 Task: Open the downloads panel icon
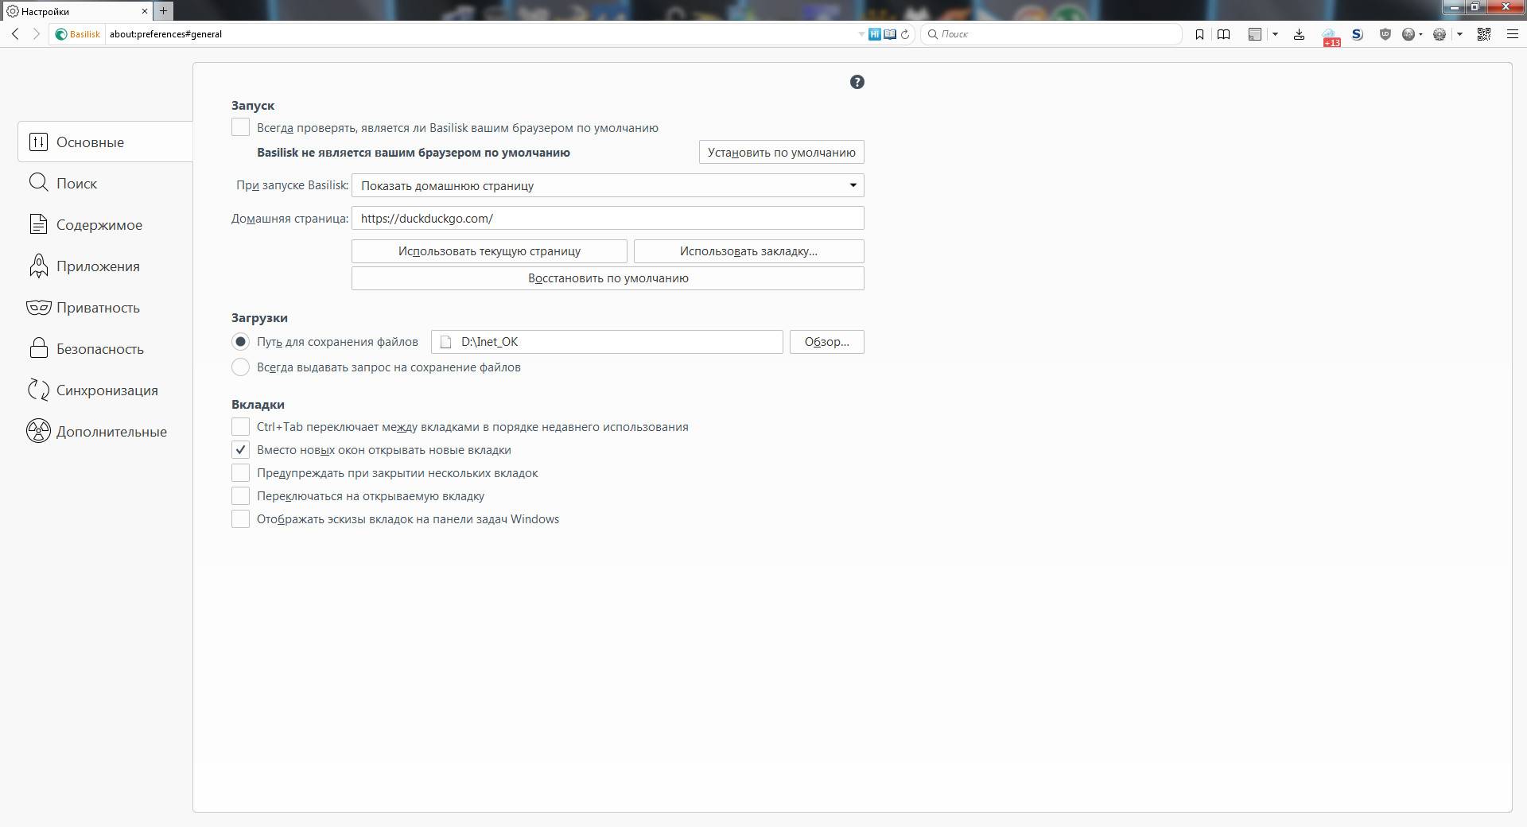[x=1299, y=34]
